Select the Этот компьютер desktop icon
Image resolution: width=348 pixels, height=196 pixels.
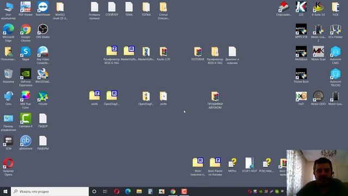click(9, 7)
